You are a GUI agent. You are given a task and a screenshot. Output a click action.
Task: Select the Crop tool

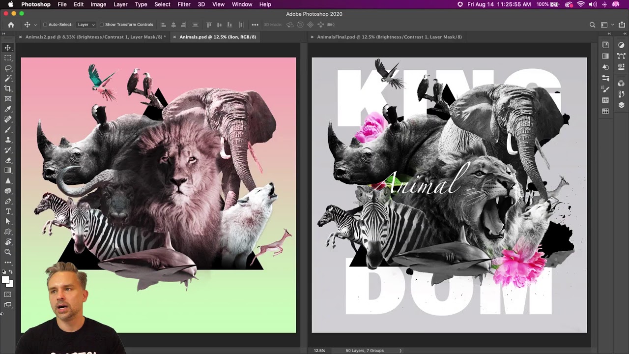pos(8,88)
